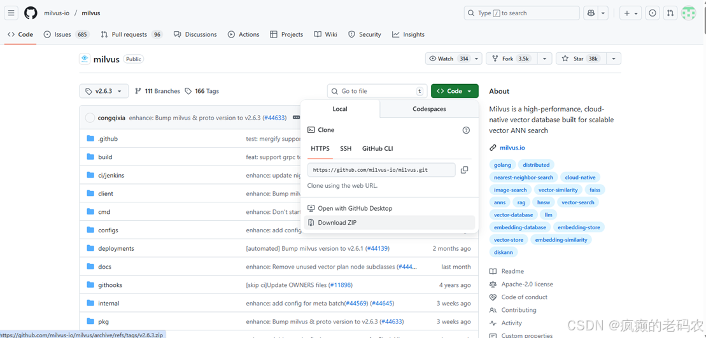Click the golang topic tag
This screenshot has height=338, width=706.
pyautogui.click(x=502, y=165)
